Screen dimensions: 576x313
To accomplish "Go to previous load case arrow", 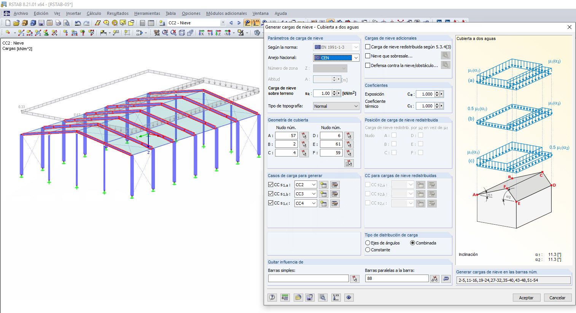I will click(231, 23).
